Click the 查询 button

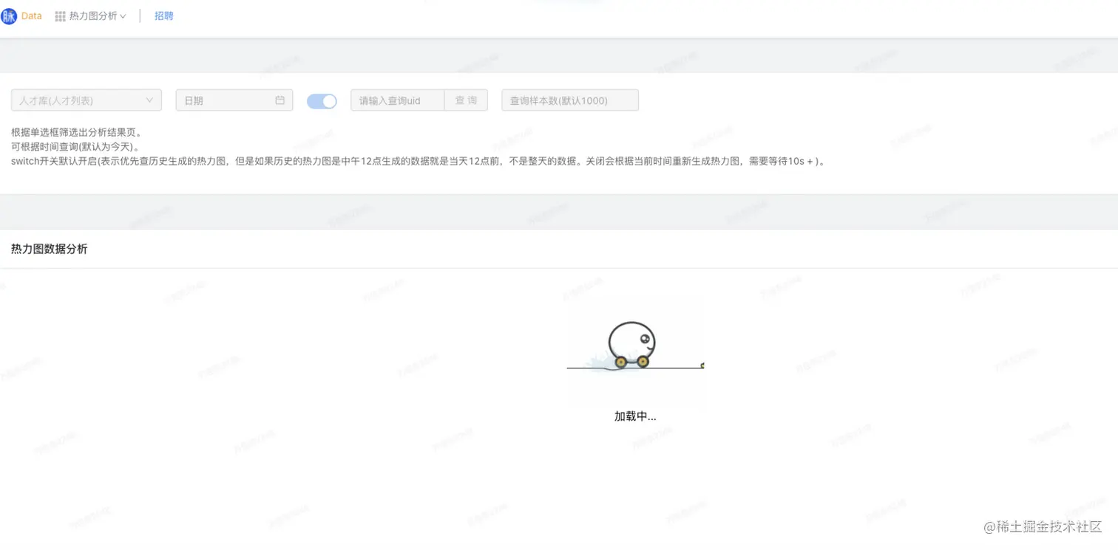(x=466, y=100)
